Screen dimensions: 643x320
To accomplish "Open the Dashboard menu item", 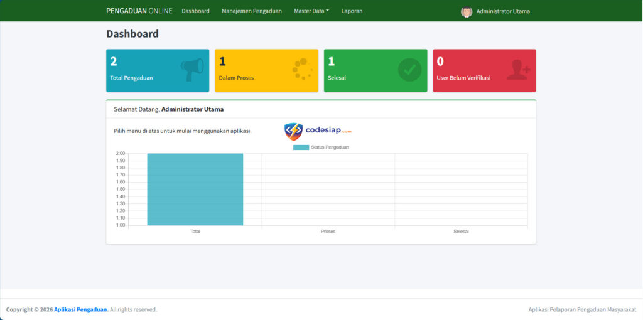I will click(195, 11).
